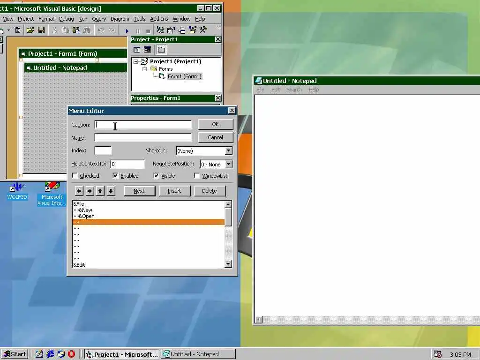Open the Toolbox hammer-and-wrench icon

(203, 30)
